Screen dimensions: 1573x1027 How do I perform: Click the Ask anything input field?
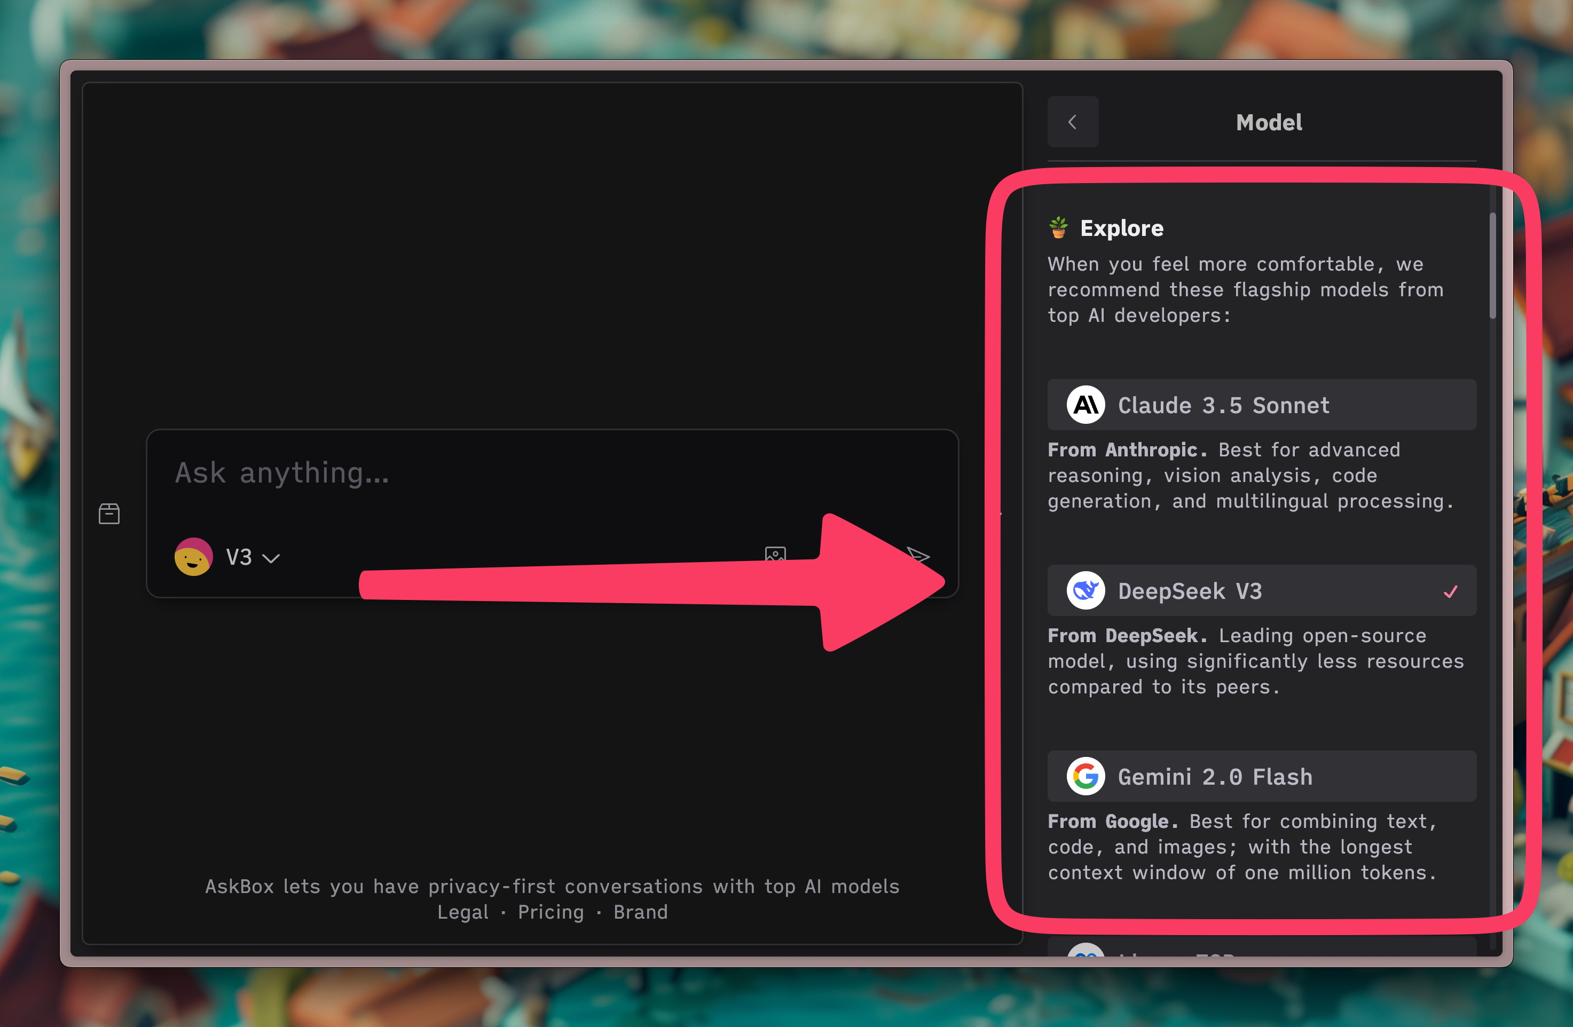[552, 473]
